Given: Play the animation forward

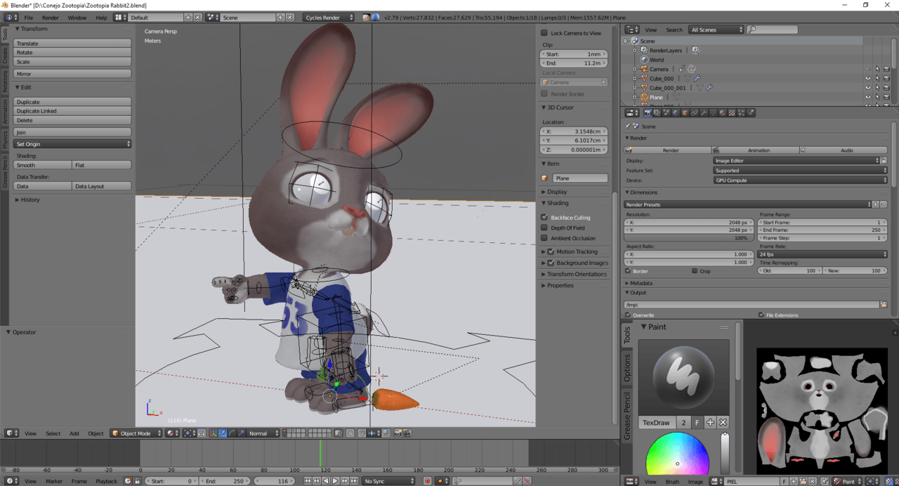Looking at the screenshot, I should [x=335, y=481].
